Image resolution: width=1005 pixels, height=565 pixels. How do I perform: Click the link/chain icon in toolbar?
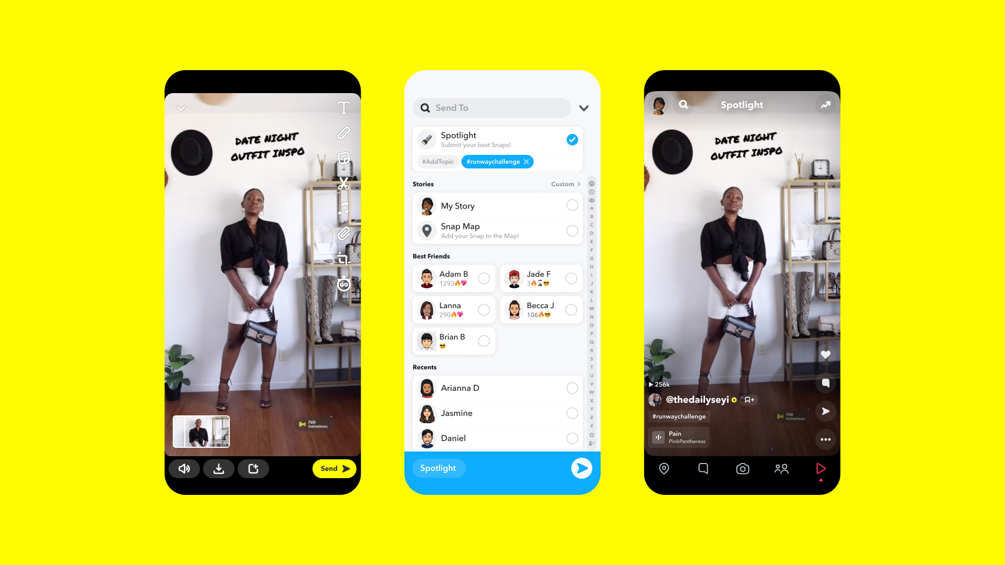[x=344, y=235]
